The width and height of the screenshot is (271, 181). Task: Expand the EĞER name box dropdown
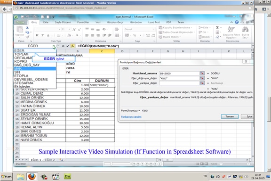(54, 46)
